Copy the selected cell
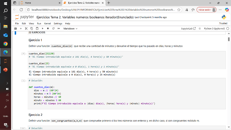The width and height of the screenshot is (231, 130). [32, 28]
